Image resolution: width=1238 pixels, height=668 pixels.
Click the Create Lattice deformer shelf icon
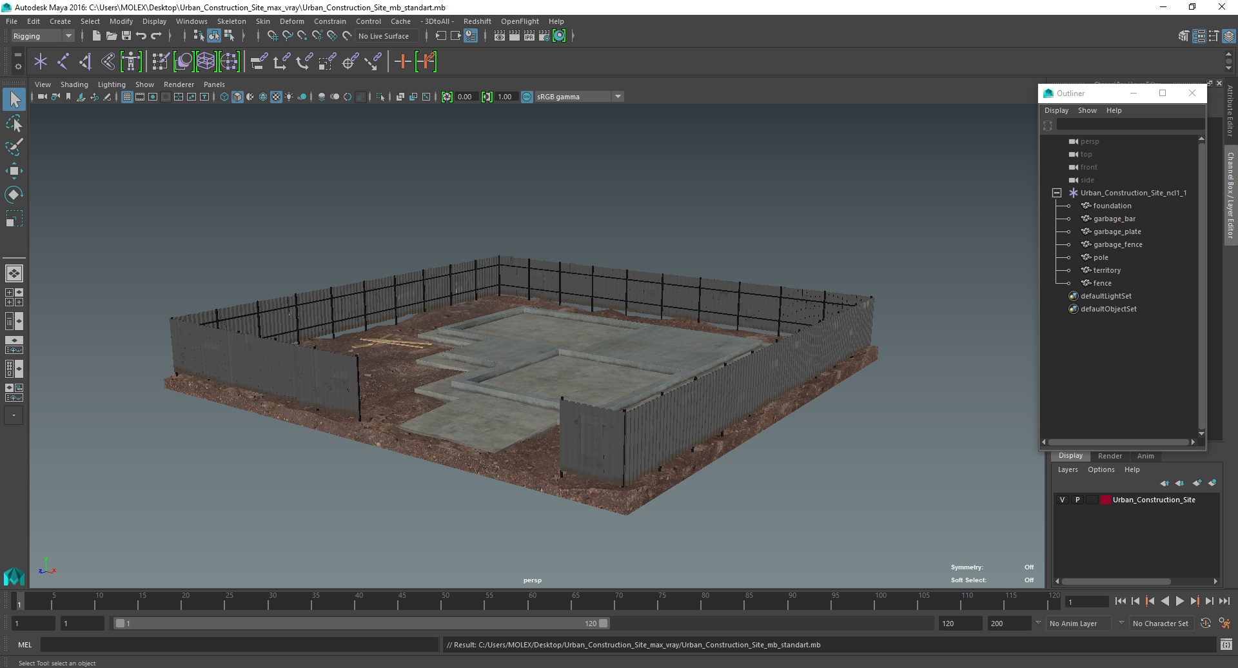[x=206, y=62]
